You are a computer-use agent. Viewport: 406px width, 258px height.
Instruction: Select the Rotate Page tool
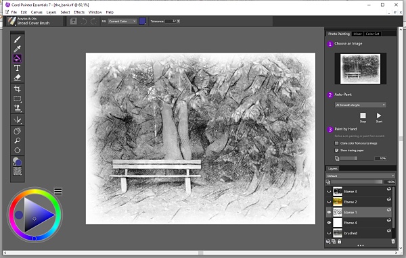(x=18, y=150)
